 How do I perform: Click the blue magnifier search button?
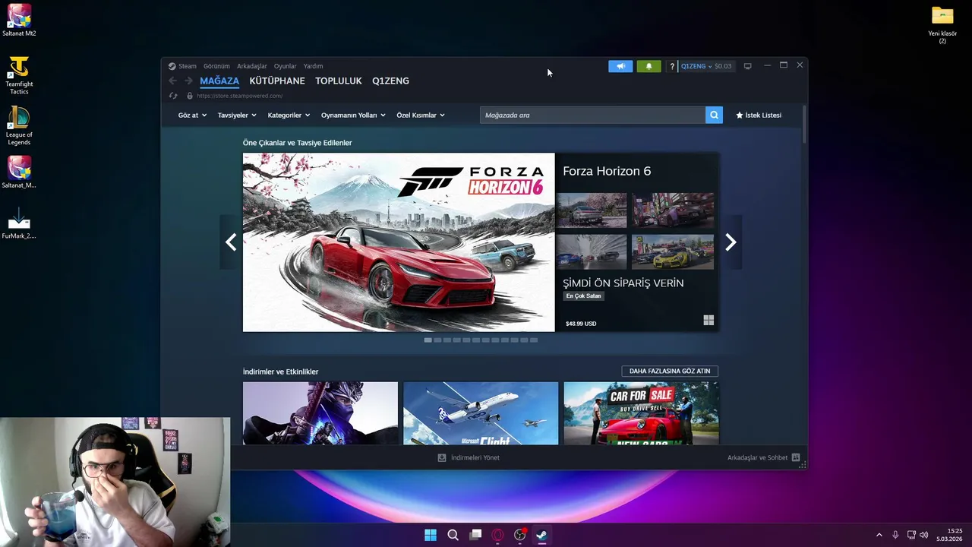(x=714, y=115)
